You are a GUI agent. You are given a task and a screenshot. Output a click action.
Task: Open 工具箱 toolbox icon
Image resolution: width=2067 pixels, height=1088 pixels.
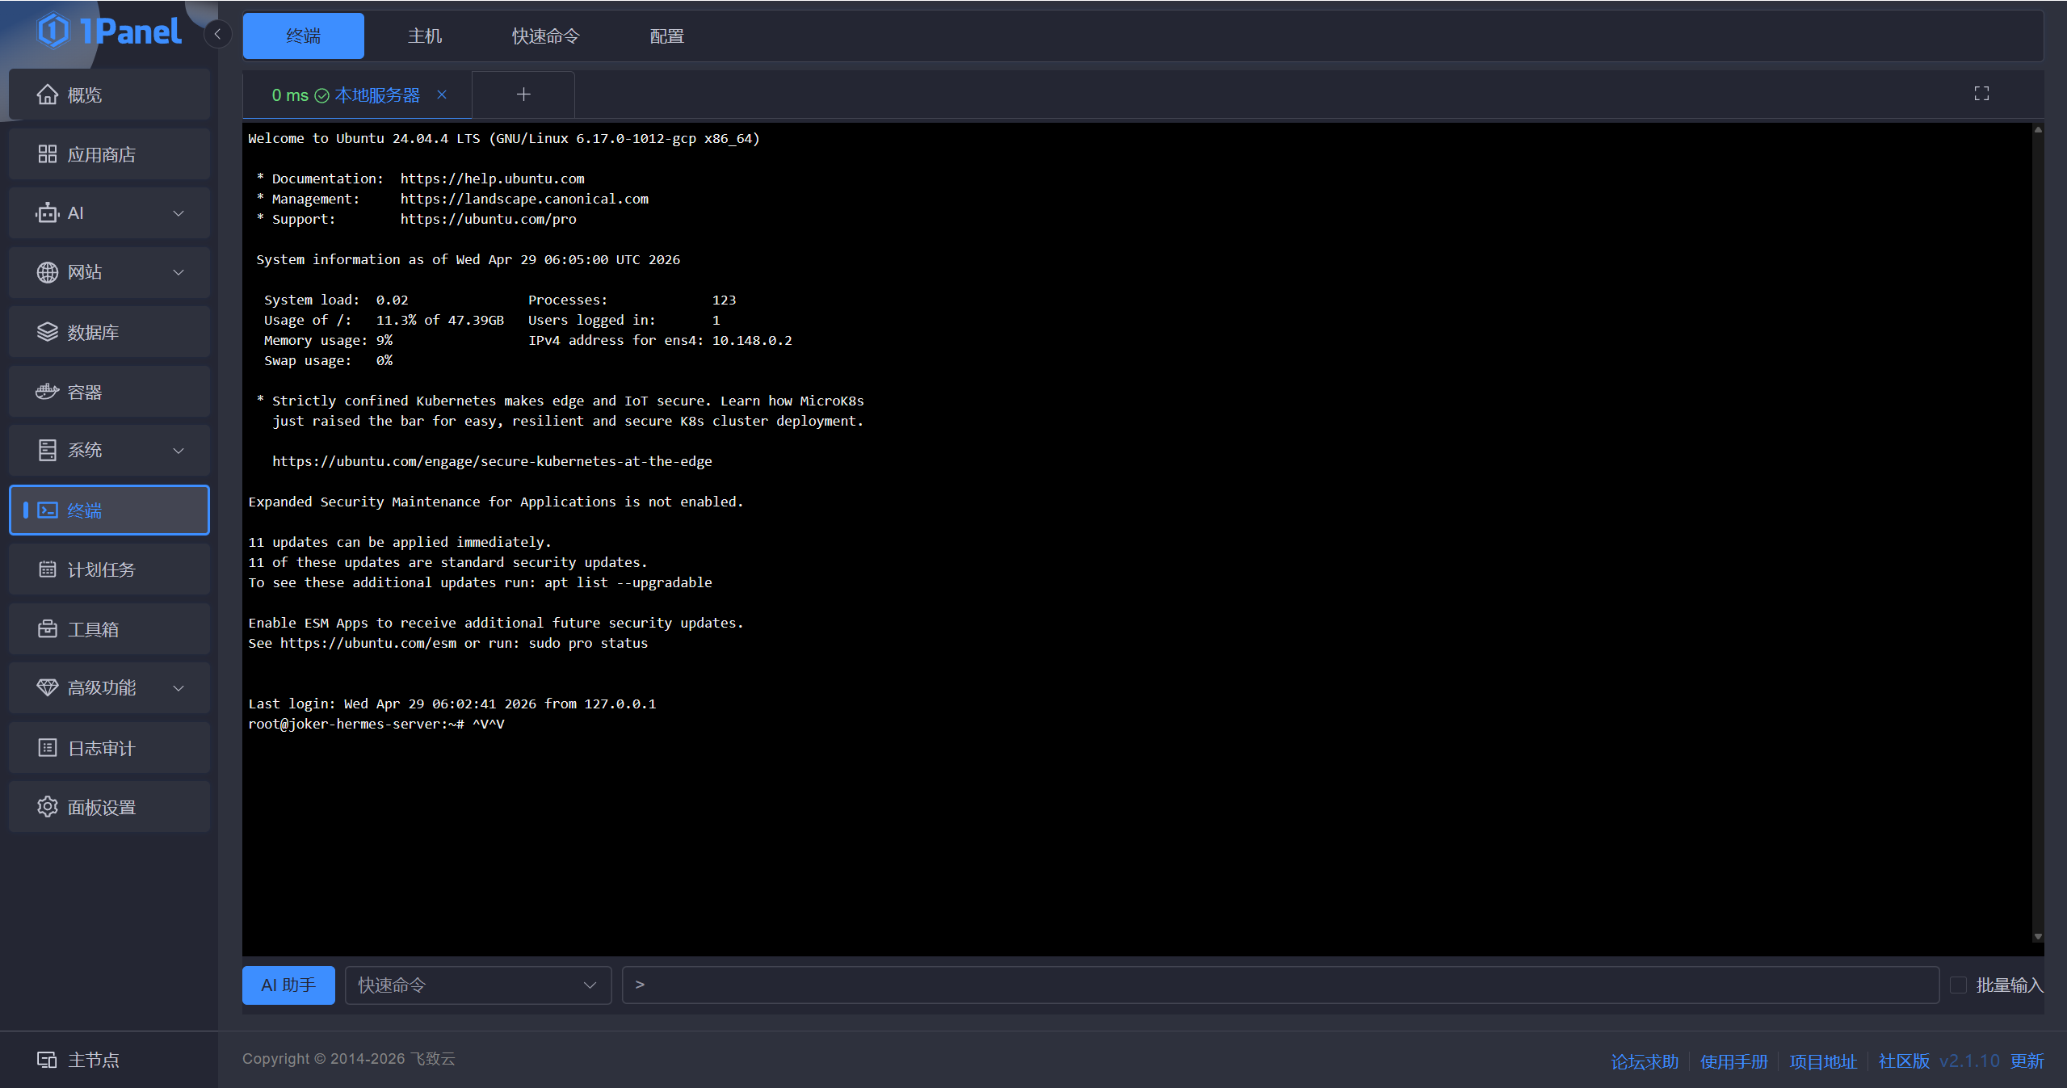coord(48,628)
